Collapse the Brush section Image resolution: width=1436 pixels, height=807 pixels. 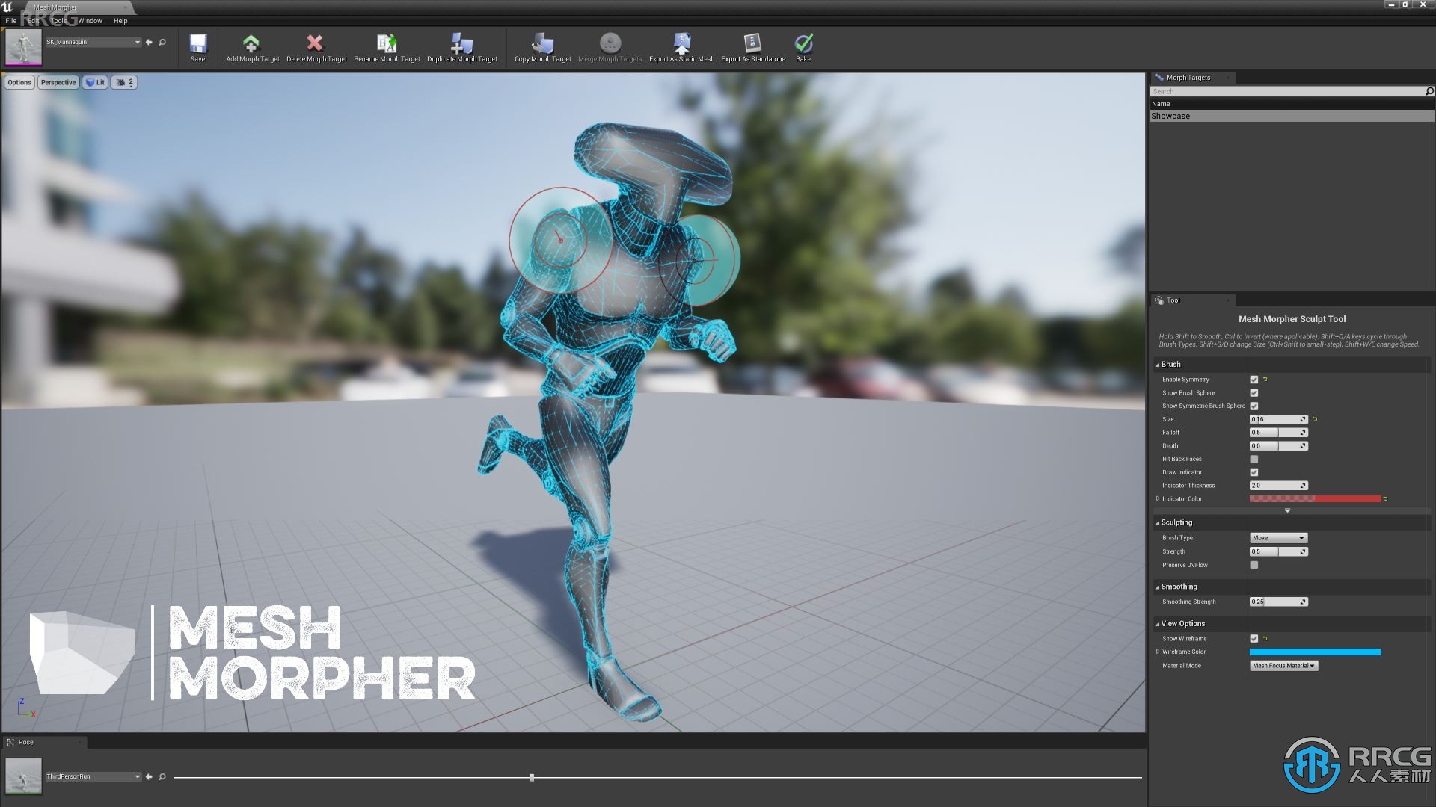click(1158, 365)
